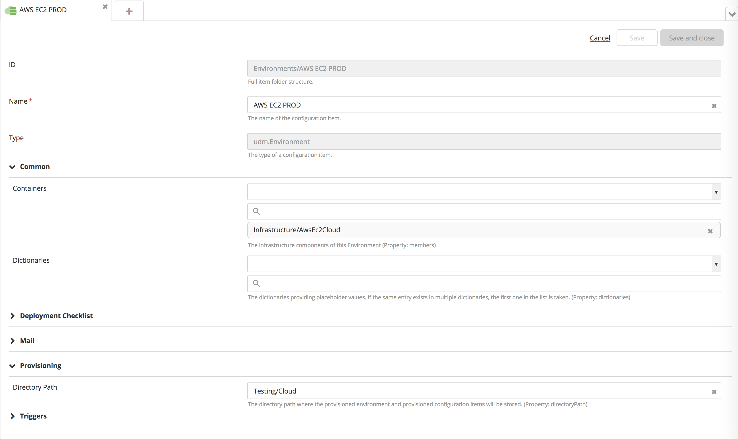Click the Cancel link
This screenshot has width=738, height=439.
(599, 38)
